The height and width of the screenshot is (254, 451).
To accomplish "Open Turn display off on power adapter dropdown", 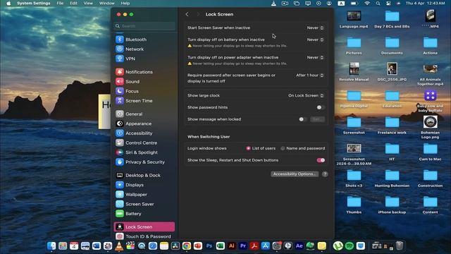I will click(315, 58).
